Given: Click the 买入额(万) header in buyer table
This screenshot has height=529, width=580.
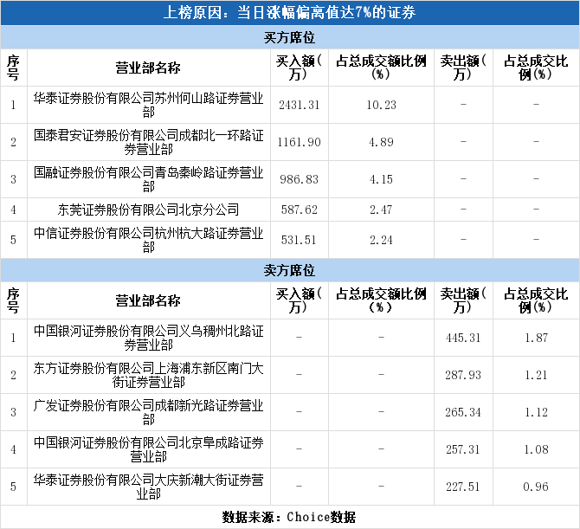Looking at the screenshot, I should tap(299, 68).
